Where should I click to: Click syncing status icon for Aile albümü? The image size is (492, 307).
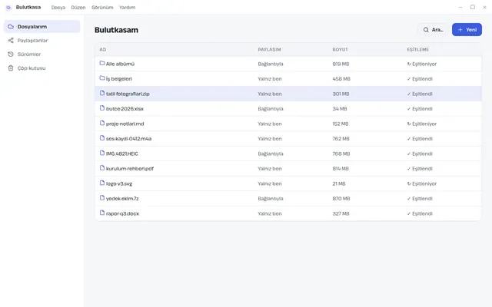409,64
